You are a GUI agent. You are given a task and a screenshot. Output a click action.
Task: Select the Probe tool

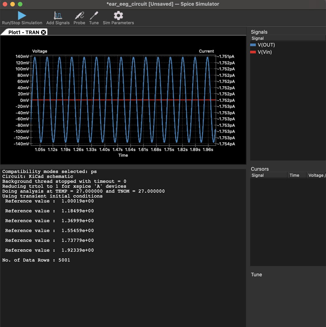coord(79,15)
